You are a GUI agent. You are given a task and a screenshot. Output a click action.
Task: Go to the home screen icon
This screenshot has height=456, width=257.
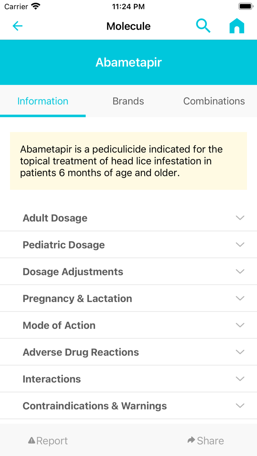point(237,26)
